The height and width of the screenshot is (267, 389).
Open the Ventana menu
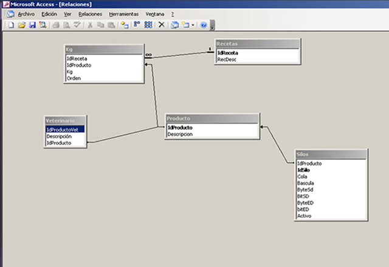tap(154, 13)
